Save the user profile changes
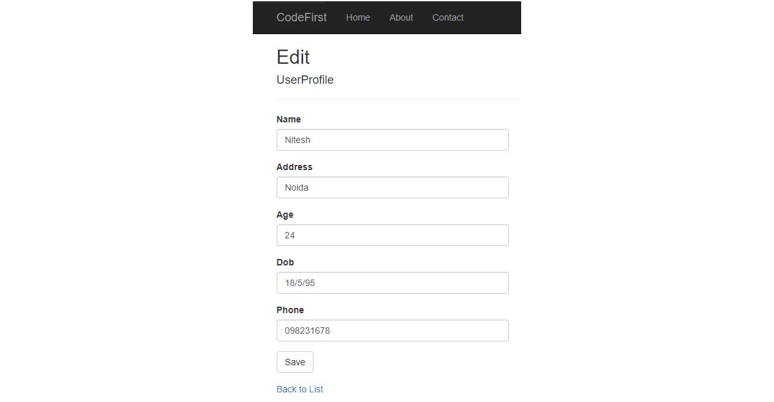Viewport: 774px width, 402px height. 295,362
